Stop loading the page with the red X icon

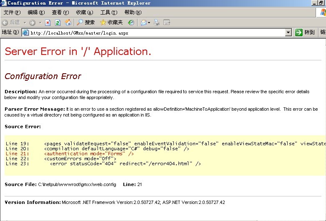click(48, 22)
